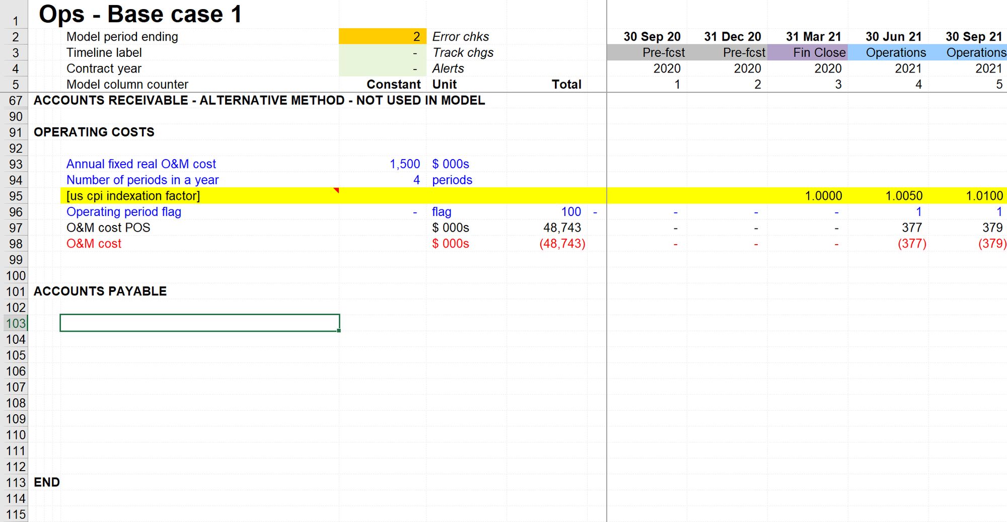The image size is (1007, 522).
Task: Select 'Operations' cell under 30 Jun 21
Action: click(x=888, y=53)
